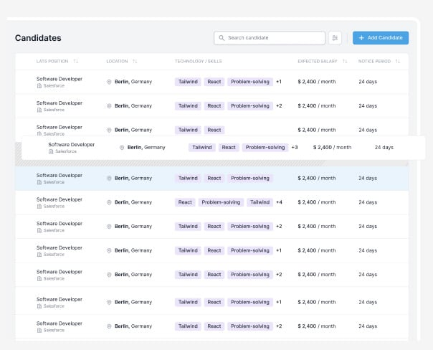Sort by Expected Salary arrows
Screen dimensions: 433x350
click(345, 62)
